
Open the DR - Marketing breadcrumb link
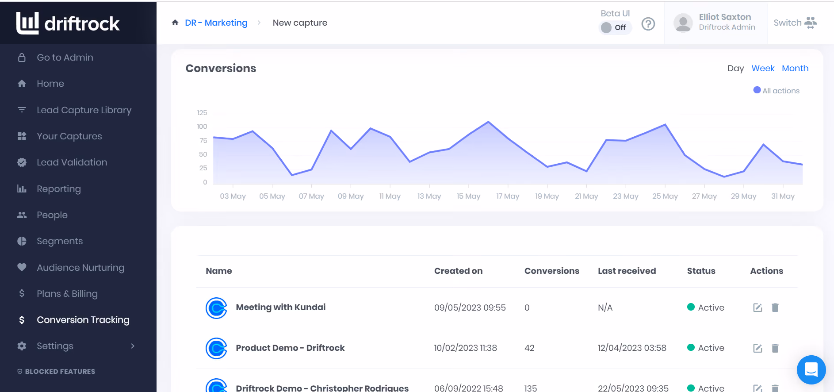click(216, 23)
